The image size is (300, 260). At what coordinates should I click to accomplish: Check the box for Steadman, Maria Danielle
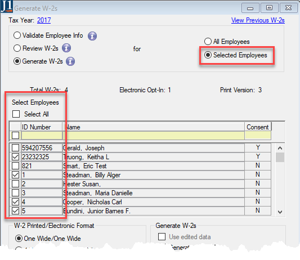(x=16, y=193)
